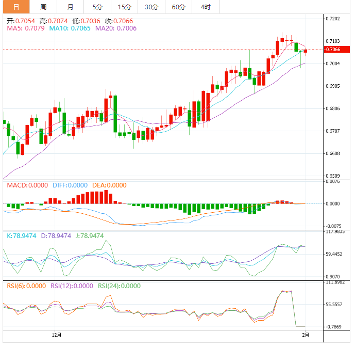Switch to the 周 weekly tab

43,7
